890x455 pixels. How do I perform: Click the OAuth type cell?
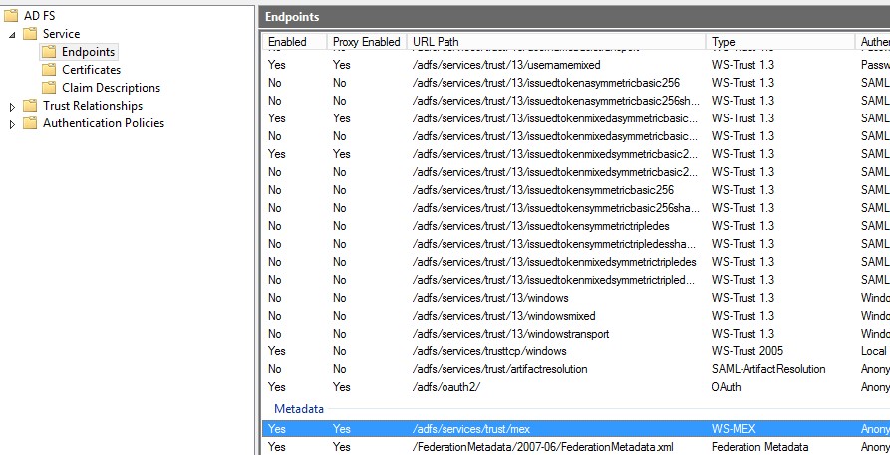pyautogui.click(x=726, y=387)
